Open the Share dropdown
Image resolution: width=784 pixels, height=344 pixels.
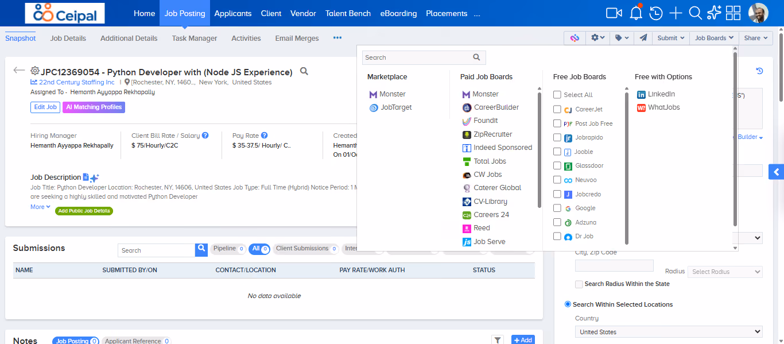[755, 38]
